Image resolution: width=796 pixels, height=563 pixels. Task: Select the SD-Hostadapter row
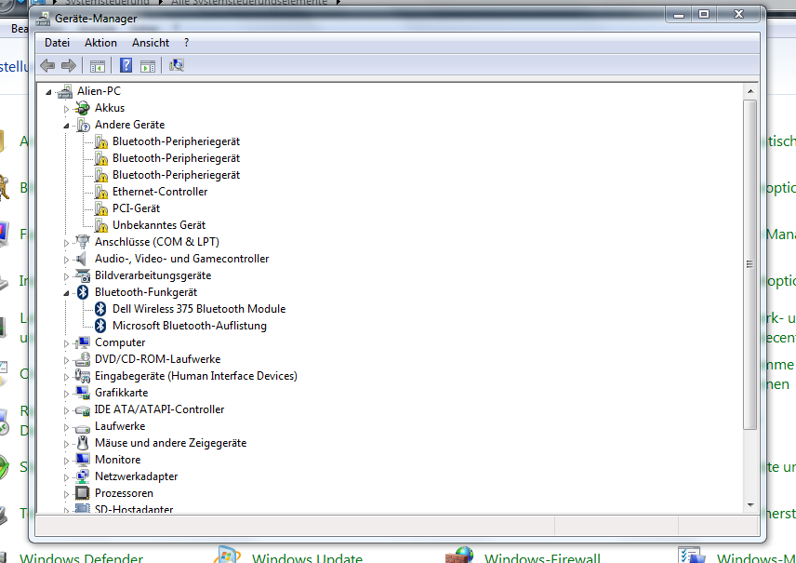[134, 509]
